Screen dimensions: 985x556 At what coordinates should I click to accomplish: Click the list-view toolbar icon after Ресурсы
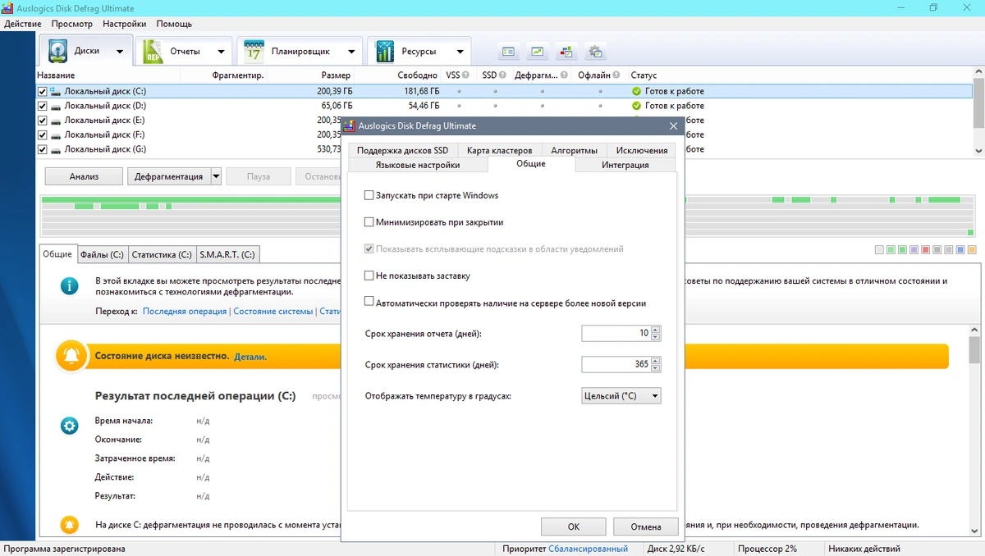click(x=509, y=52)
